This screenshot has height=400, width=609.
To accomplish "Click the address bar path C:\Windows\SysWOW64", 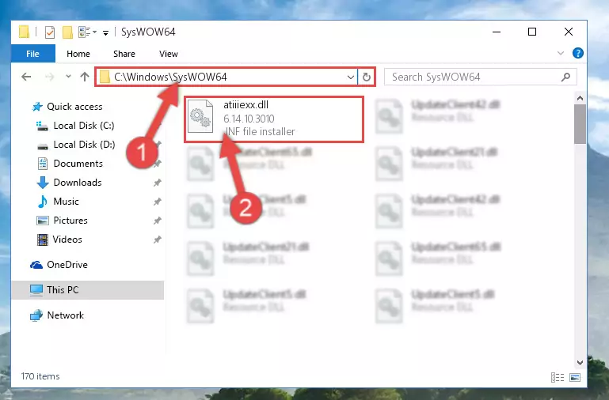I will click(170, 77).
